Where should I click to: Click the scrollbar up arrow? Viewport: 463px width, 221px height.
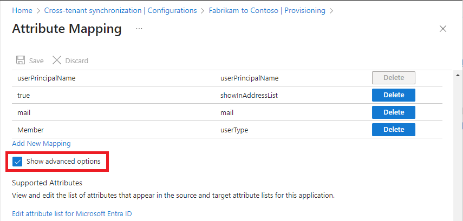tap(459, 75)
